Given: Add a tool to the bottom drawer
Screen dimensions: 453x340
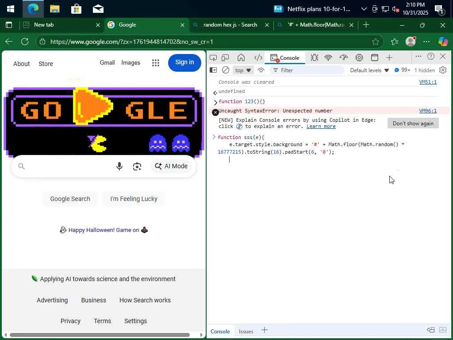Looking at the screenshot, I should [x=265, y=330].
